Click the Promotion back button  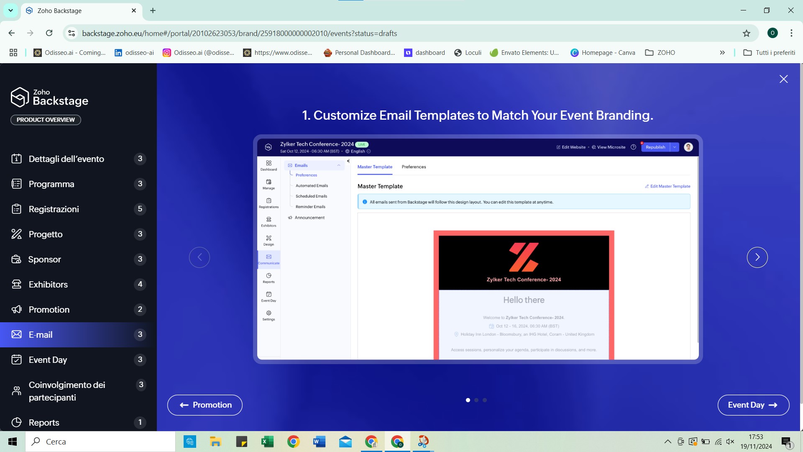tap(205, 405)
